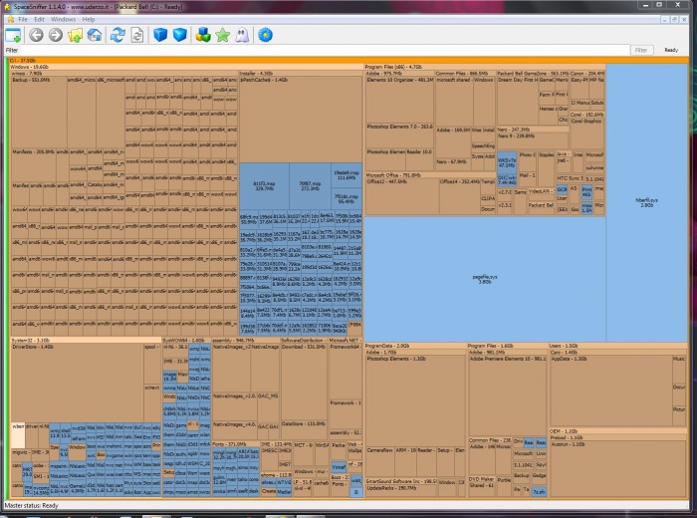The height and width of the screenshot is (518, 697).
Task: Select the orange C:\ root header bar
Action: coord(348,60)
